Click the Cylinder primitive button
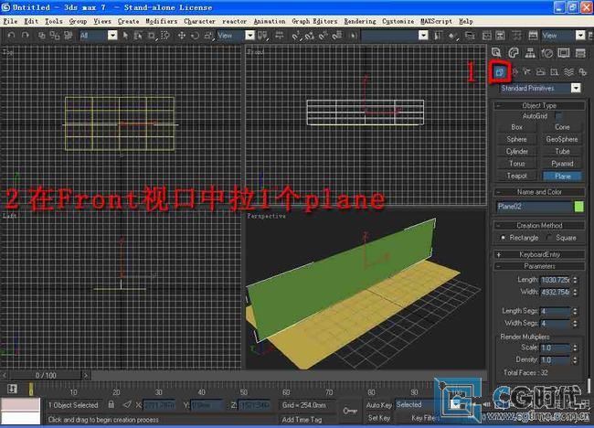Screen dimensions: 594x428 [x=516, y=152]
